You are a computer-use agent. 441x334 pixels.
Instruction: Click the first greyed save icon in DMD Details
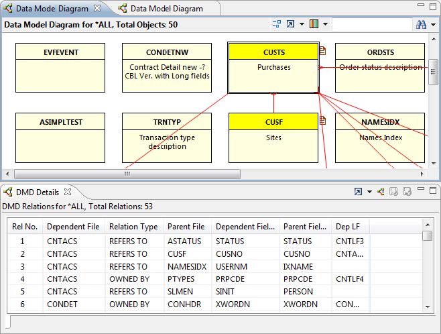pos(393,192)
